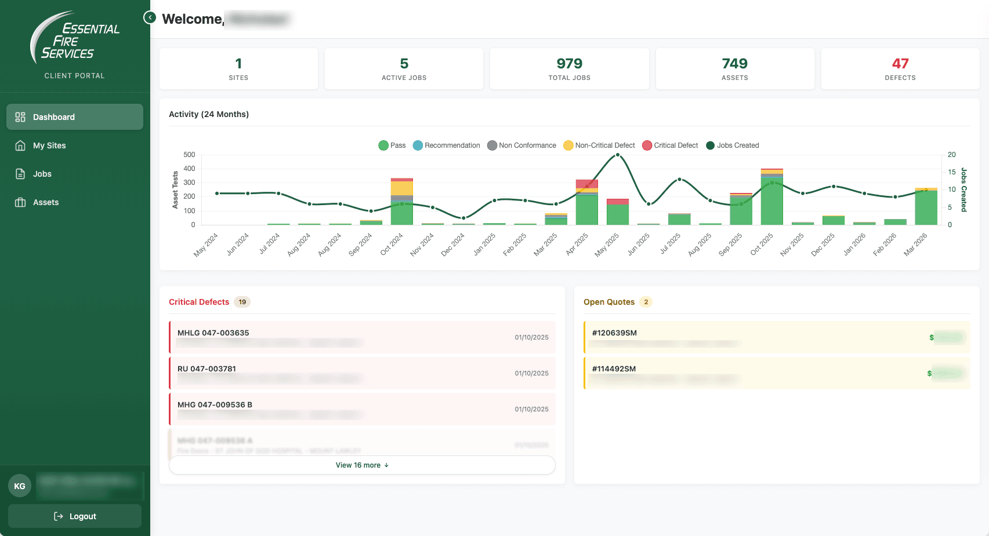The width and height of the screenshot is (989, 536).
Task: Toggle Pass series in the chart legend
Action: click(x=392, y=145)
